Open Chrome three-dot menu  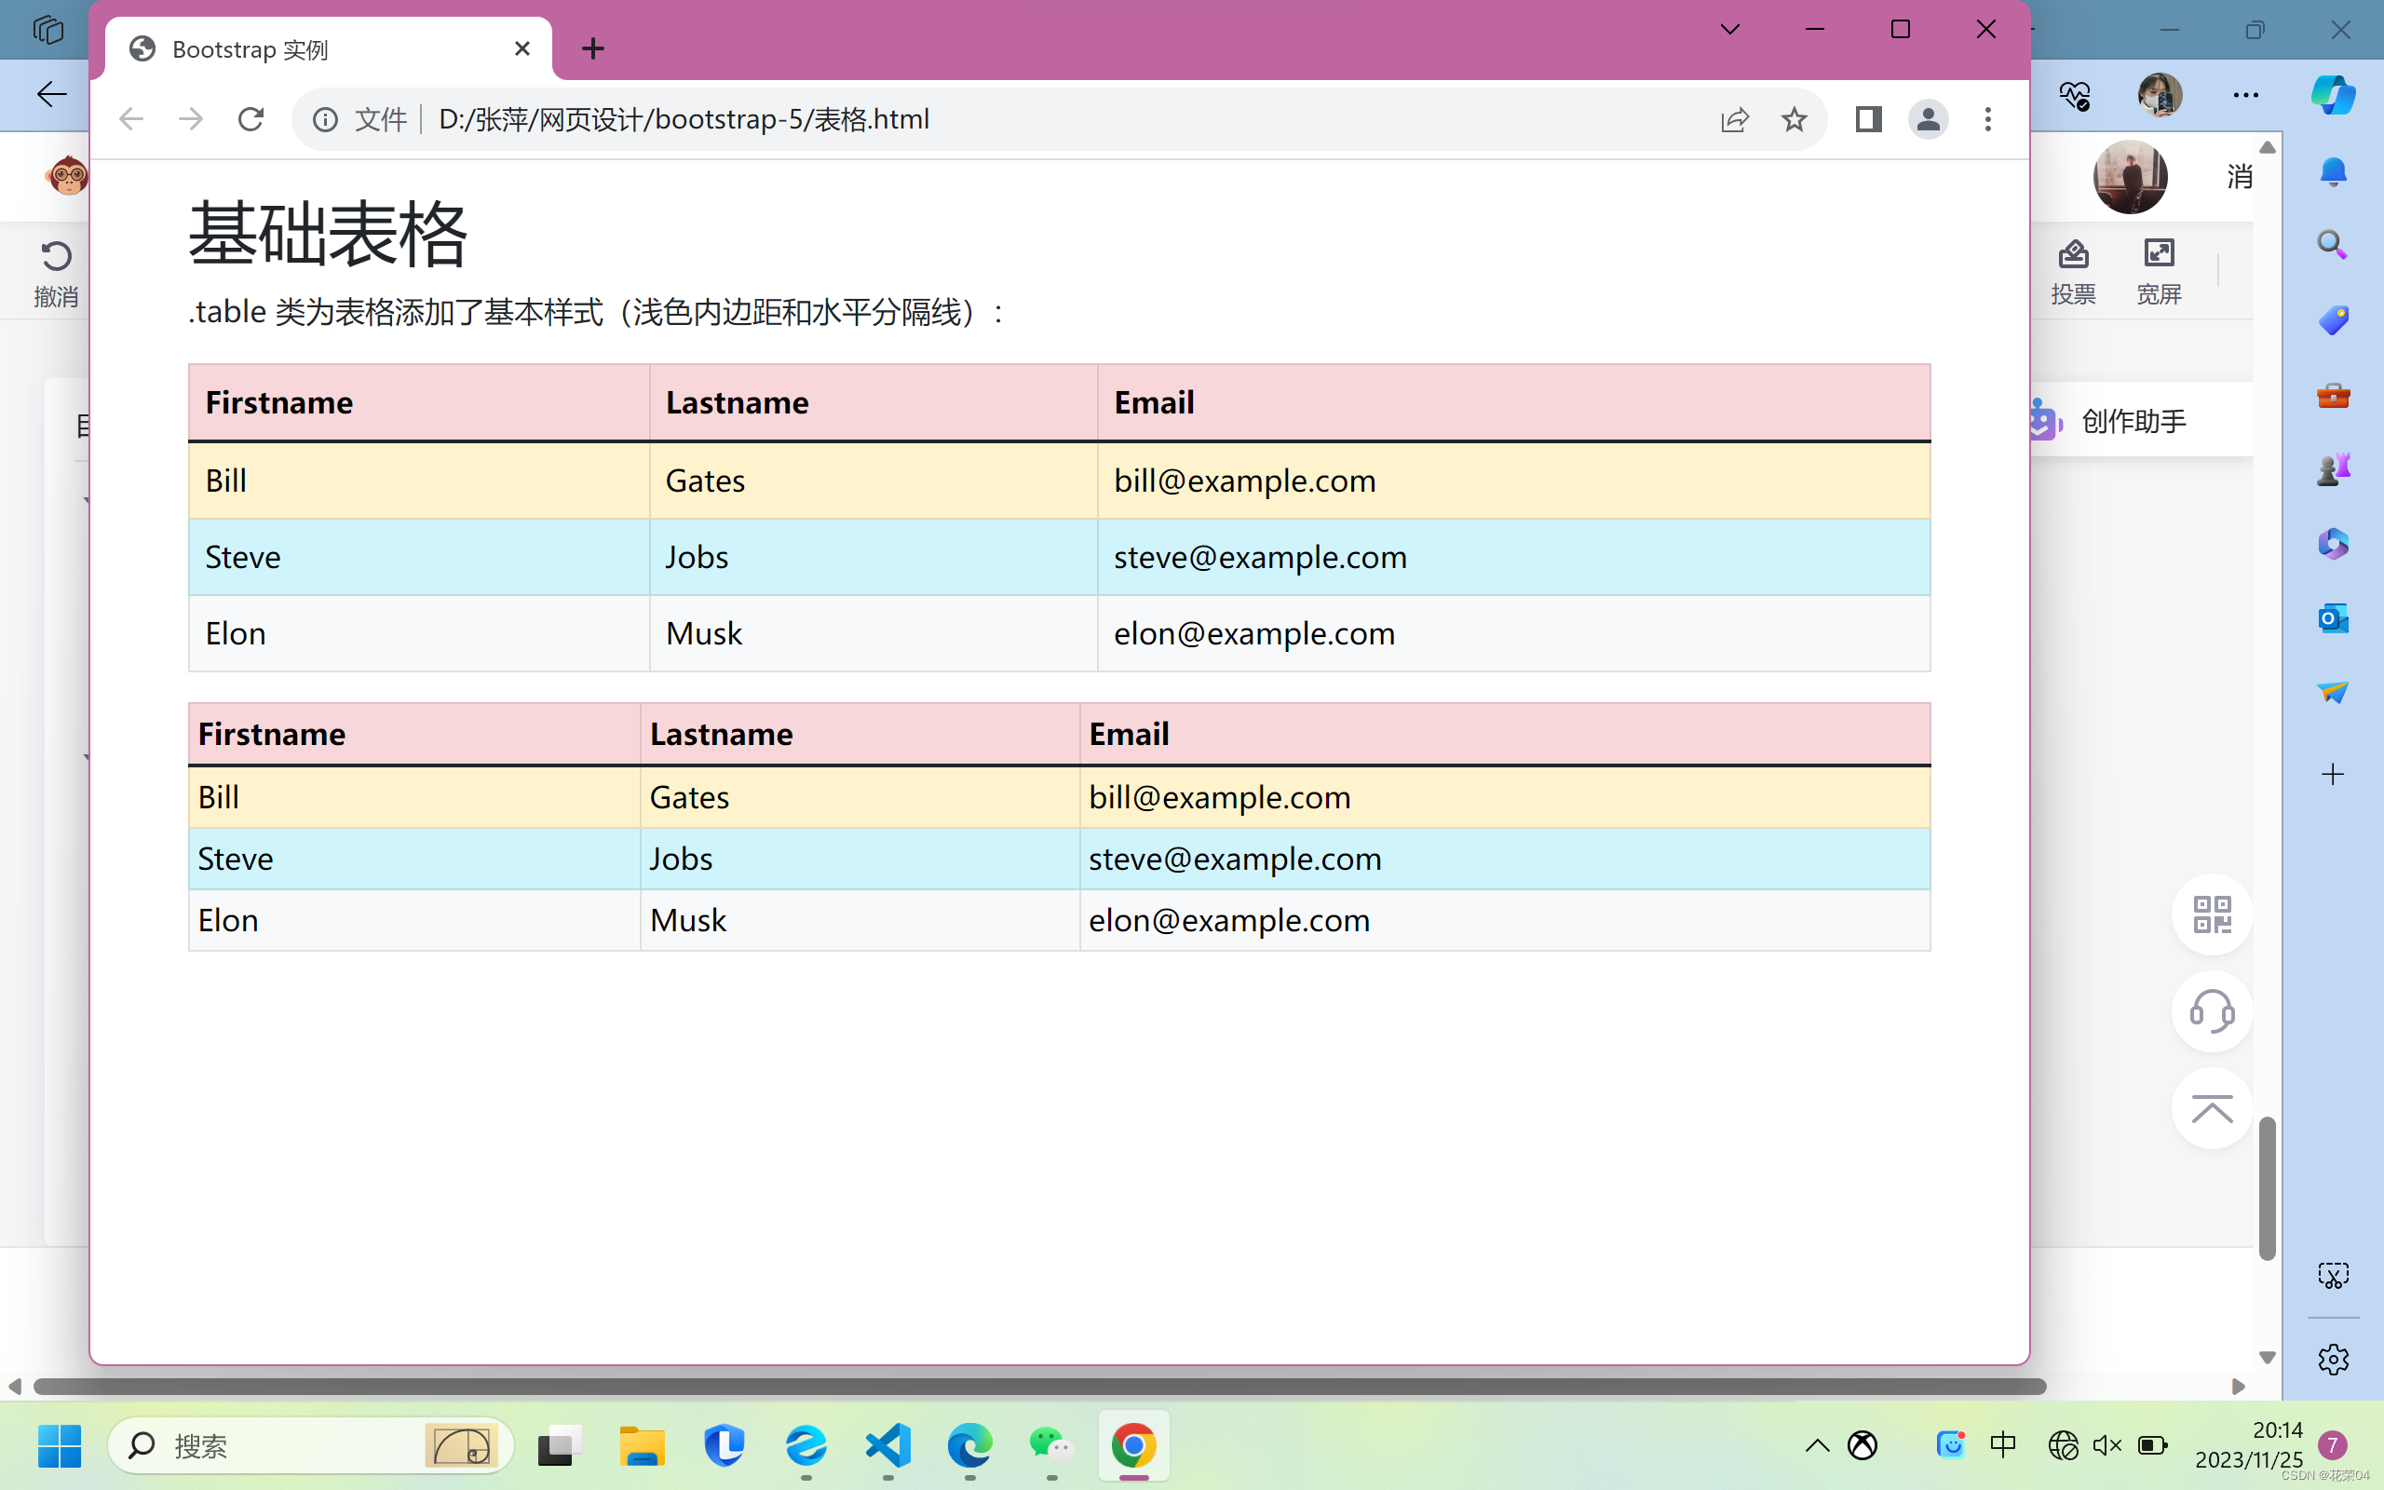1987,119
